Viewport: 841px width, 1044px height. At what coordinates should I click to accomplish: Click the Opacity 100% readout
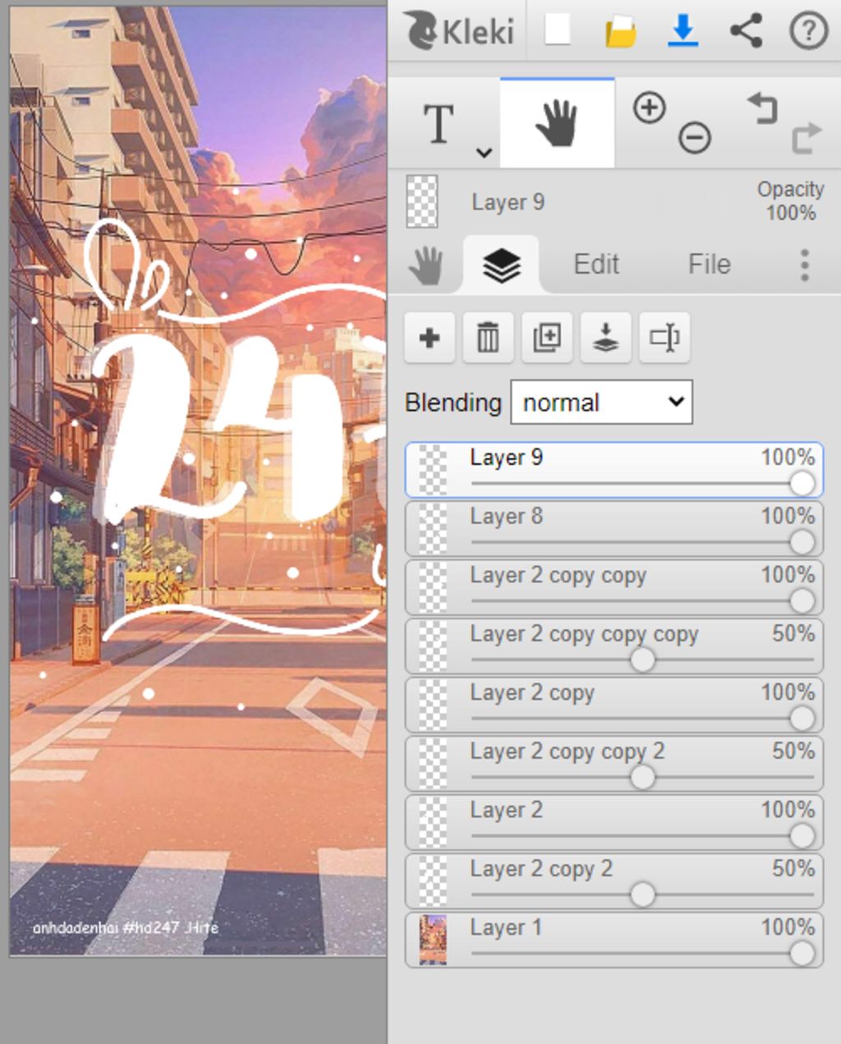(790, 201)
